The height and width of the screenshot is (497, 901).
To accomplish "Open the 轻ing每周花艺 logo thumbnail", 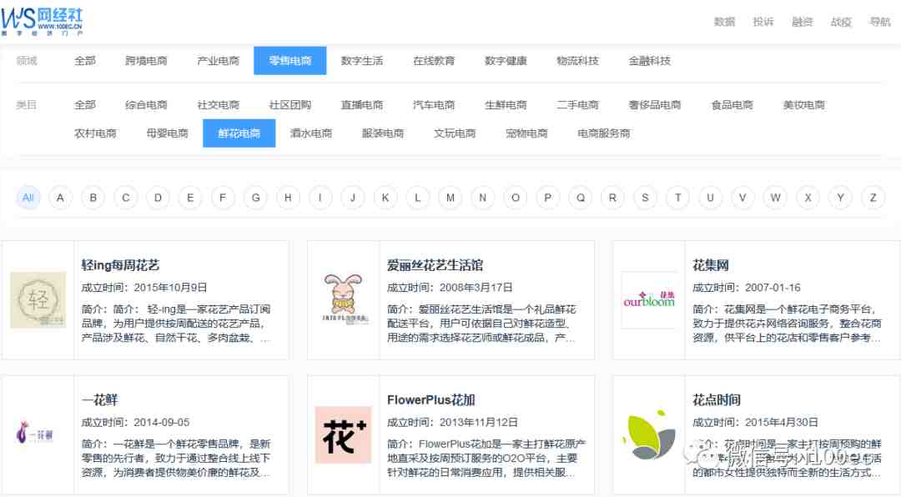I will (x=38, y=300).
